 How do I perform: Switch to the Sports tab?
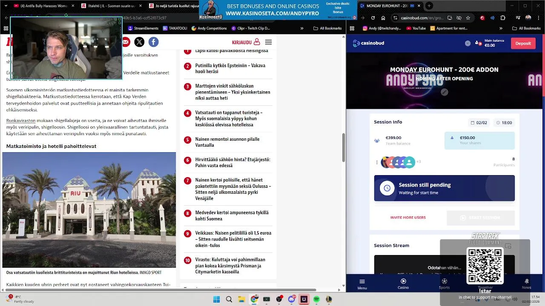(444, 284)
